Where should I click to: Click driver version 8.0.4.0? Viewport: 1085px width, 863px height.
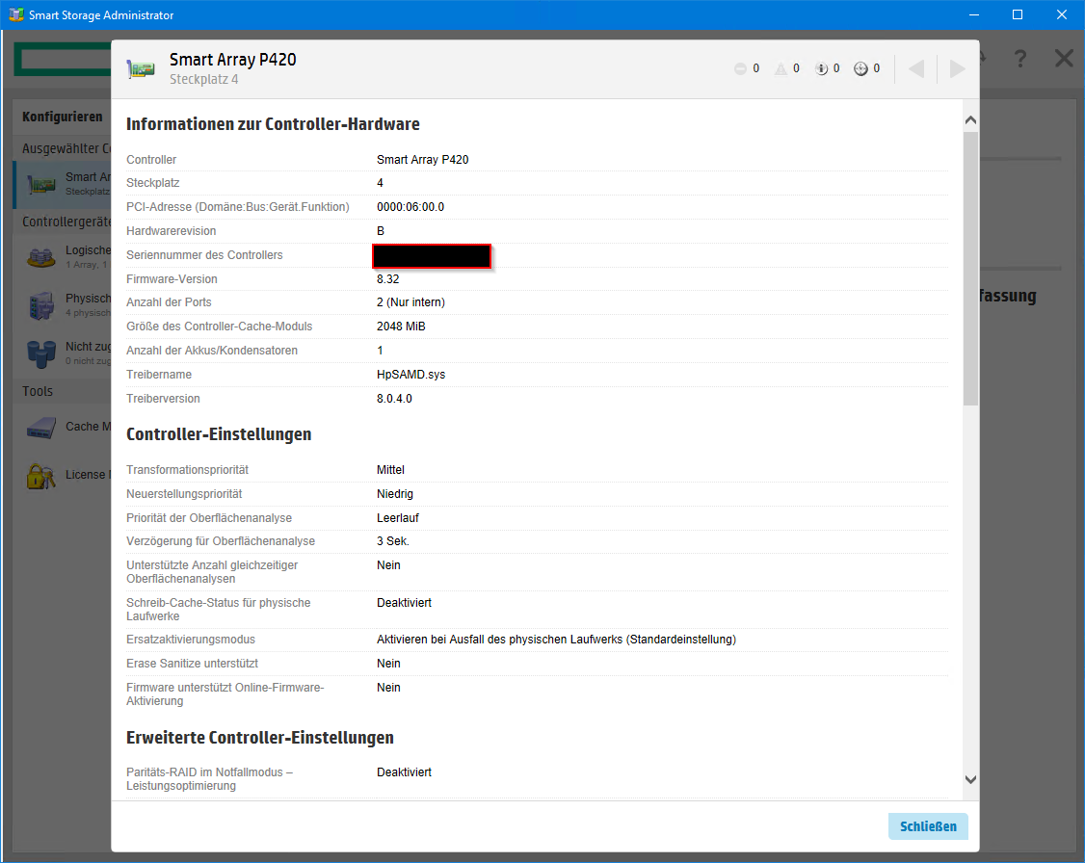[394, 399]
